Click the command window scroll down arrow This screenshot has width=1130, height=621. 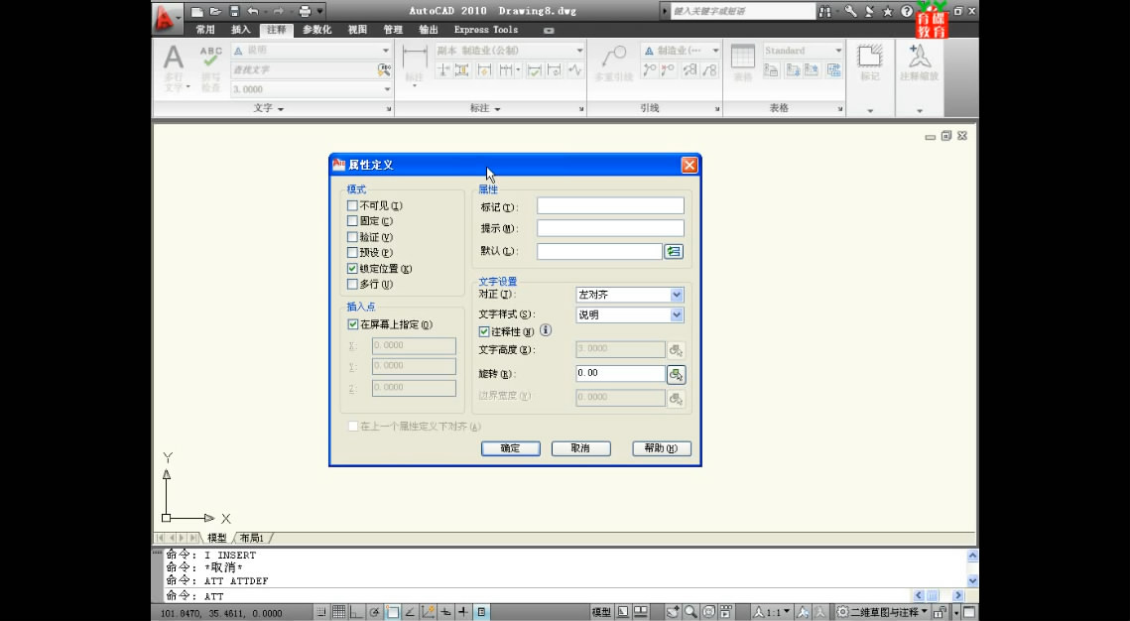point(972,580)
